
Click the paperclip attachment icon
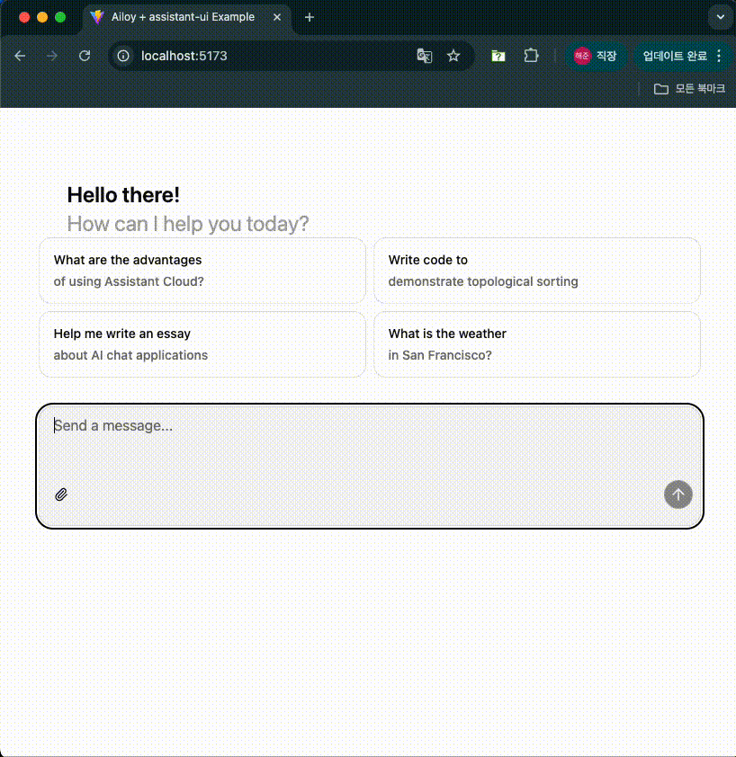61,494
